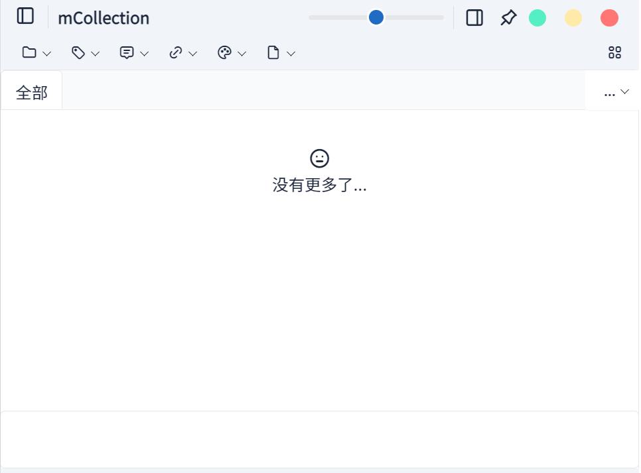Open the color palette filter icon

pos(225,52)
